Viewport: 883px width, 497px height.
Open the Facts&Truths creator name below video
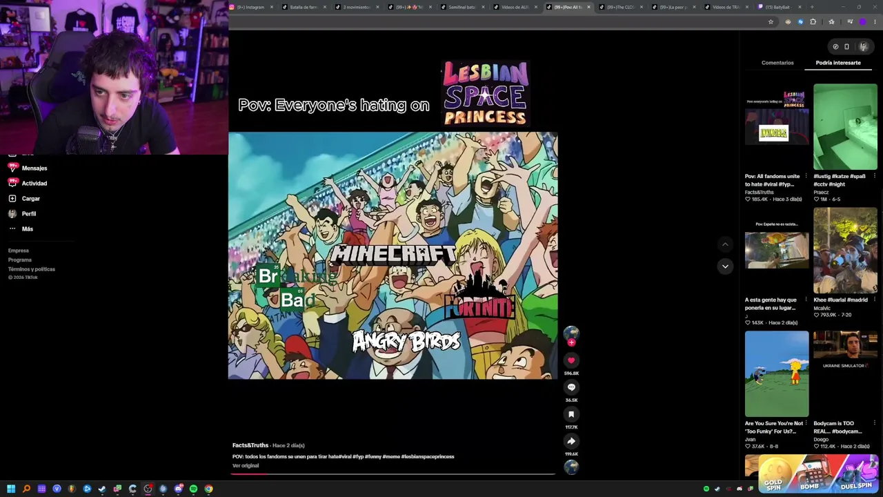click(250, 446)
